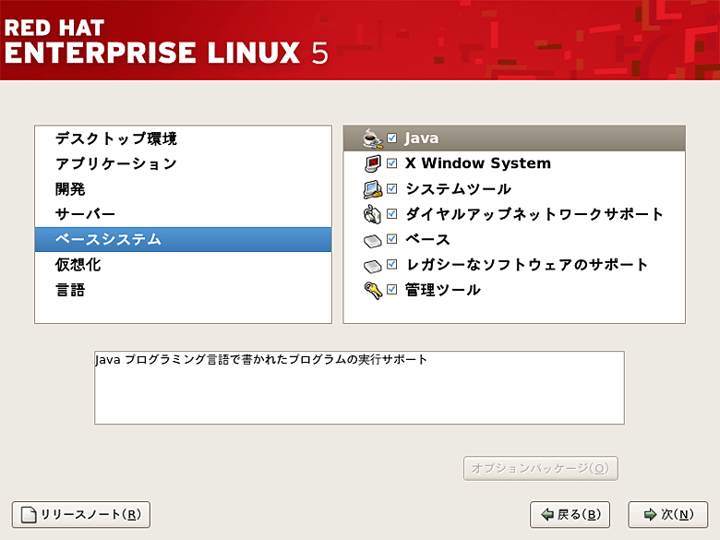Proceed with the 次 button
Viewport: 720px width, 540px height.
coord(667,514)
